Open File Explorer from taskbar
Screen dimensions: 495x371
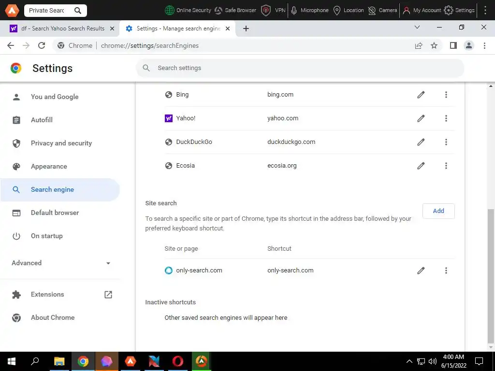click(x=59, y=361)
